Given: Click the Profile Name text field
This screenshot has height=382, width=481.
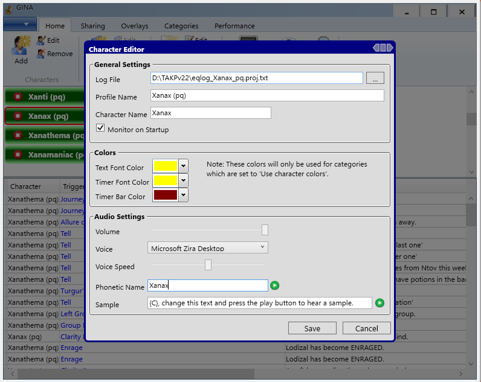Looking at the screenshot, I should (x=267, y=95).
